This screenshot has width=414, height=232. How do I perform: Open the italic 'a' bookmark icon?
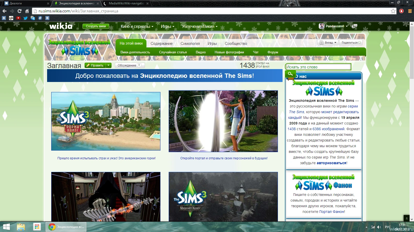coord(40,18)
